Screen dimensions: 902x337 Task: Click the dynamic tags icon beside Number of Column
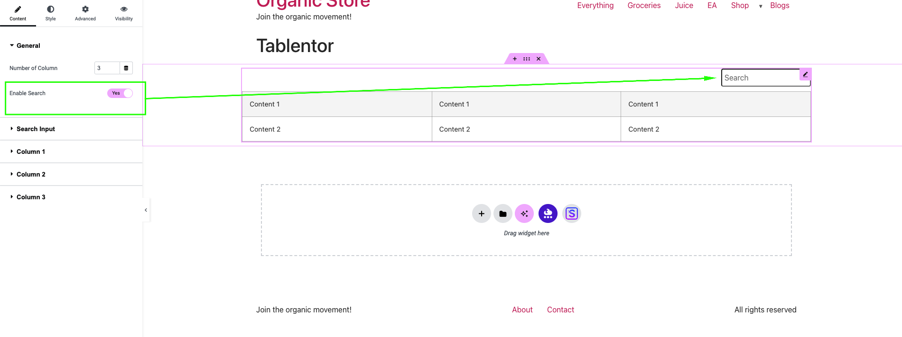point(126,68)
